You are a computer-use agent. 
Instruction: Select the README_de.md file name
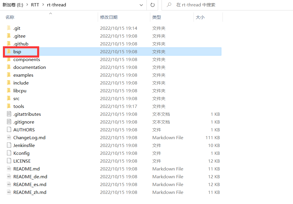click(30, 177)
